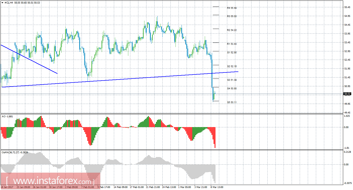Select the R1 53.43 resistance label

click(x=232, y=44)
